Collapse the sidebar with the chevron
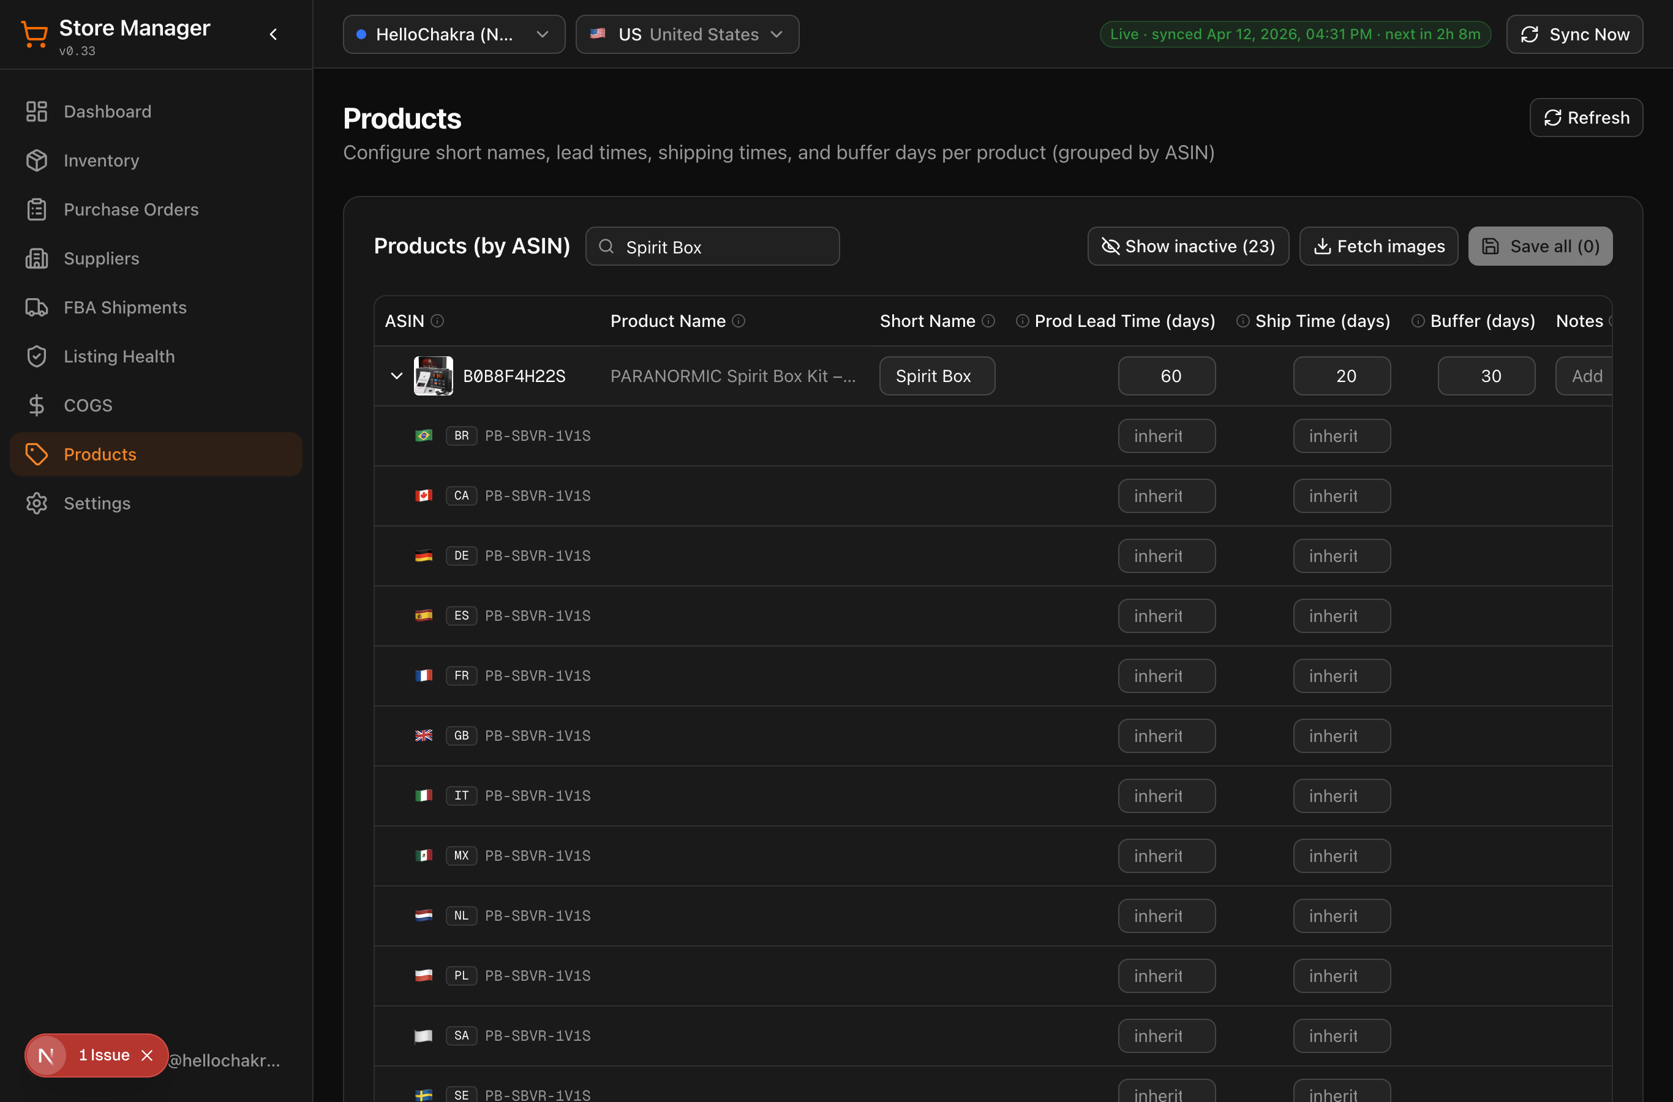Image resolution: width=1673 pixels, height=1102 pixels. click(x=274, y=34)
